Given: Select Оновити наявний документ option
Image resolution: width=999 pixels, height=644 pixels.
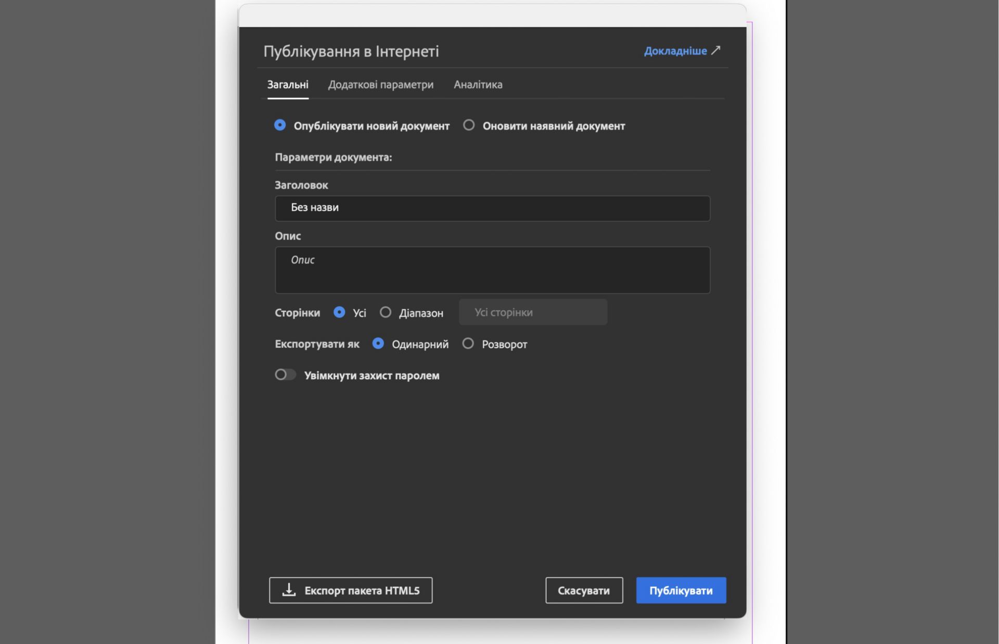Looking at the screenshot, I should (x=469, y=125).
